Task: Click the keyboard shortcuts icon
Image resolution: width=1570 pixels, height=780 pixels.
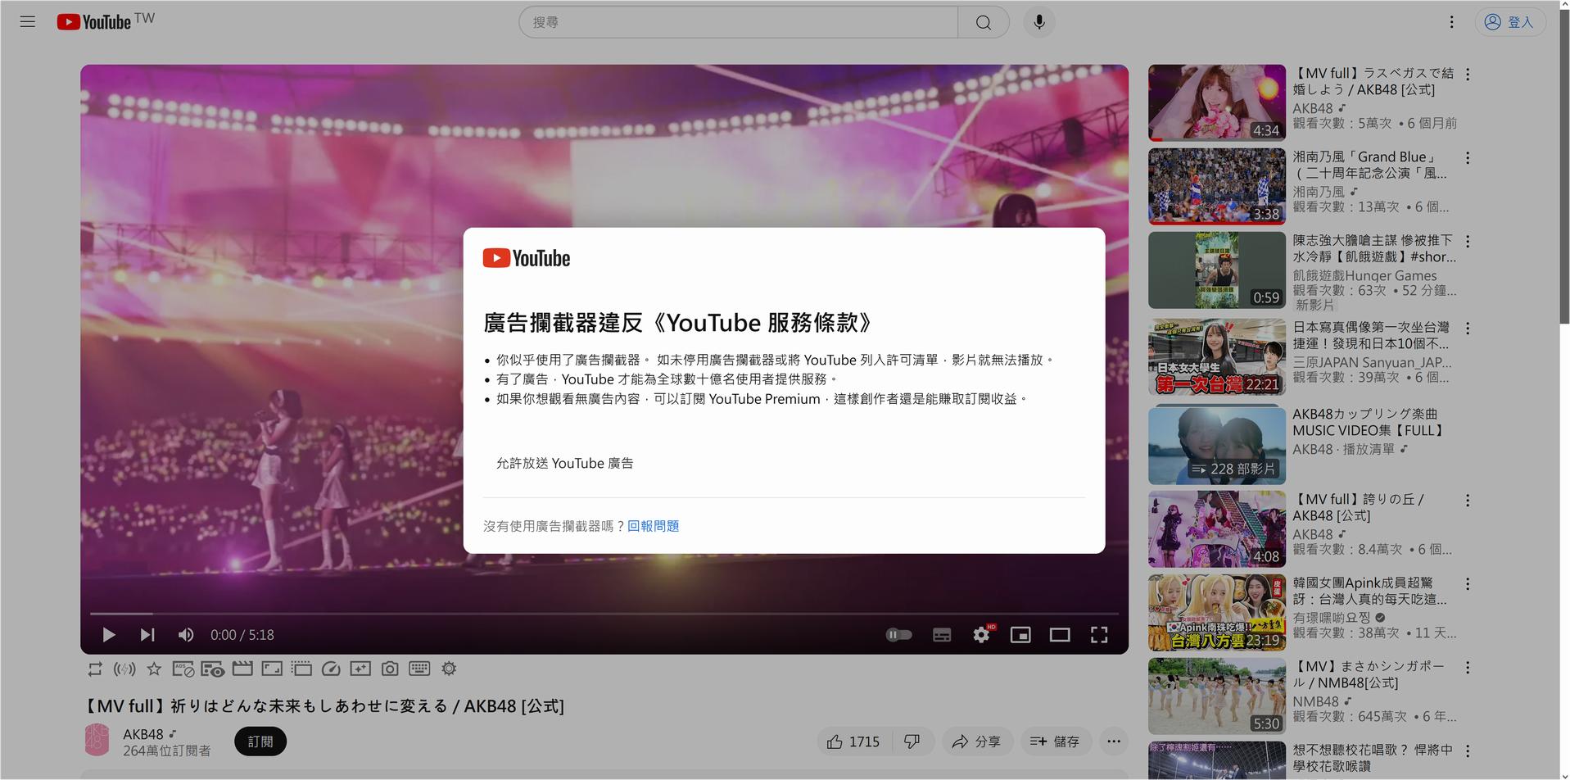Action: pos(419,669)
